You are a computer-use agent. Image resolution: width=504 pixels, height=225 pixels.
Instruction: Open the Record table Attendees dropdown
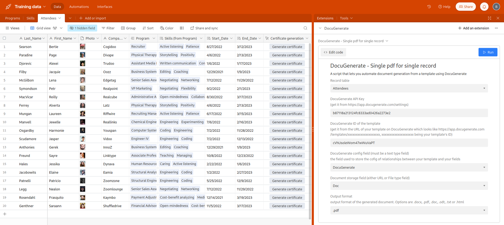coord(409,88)
